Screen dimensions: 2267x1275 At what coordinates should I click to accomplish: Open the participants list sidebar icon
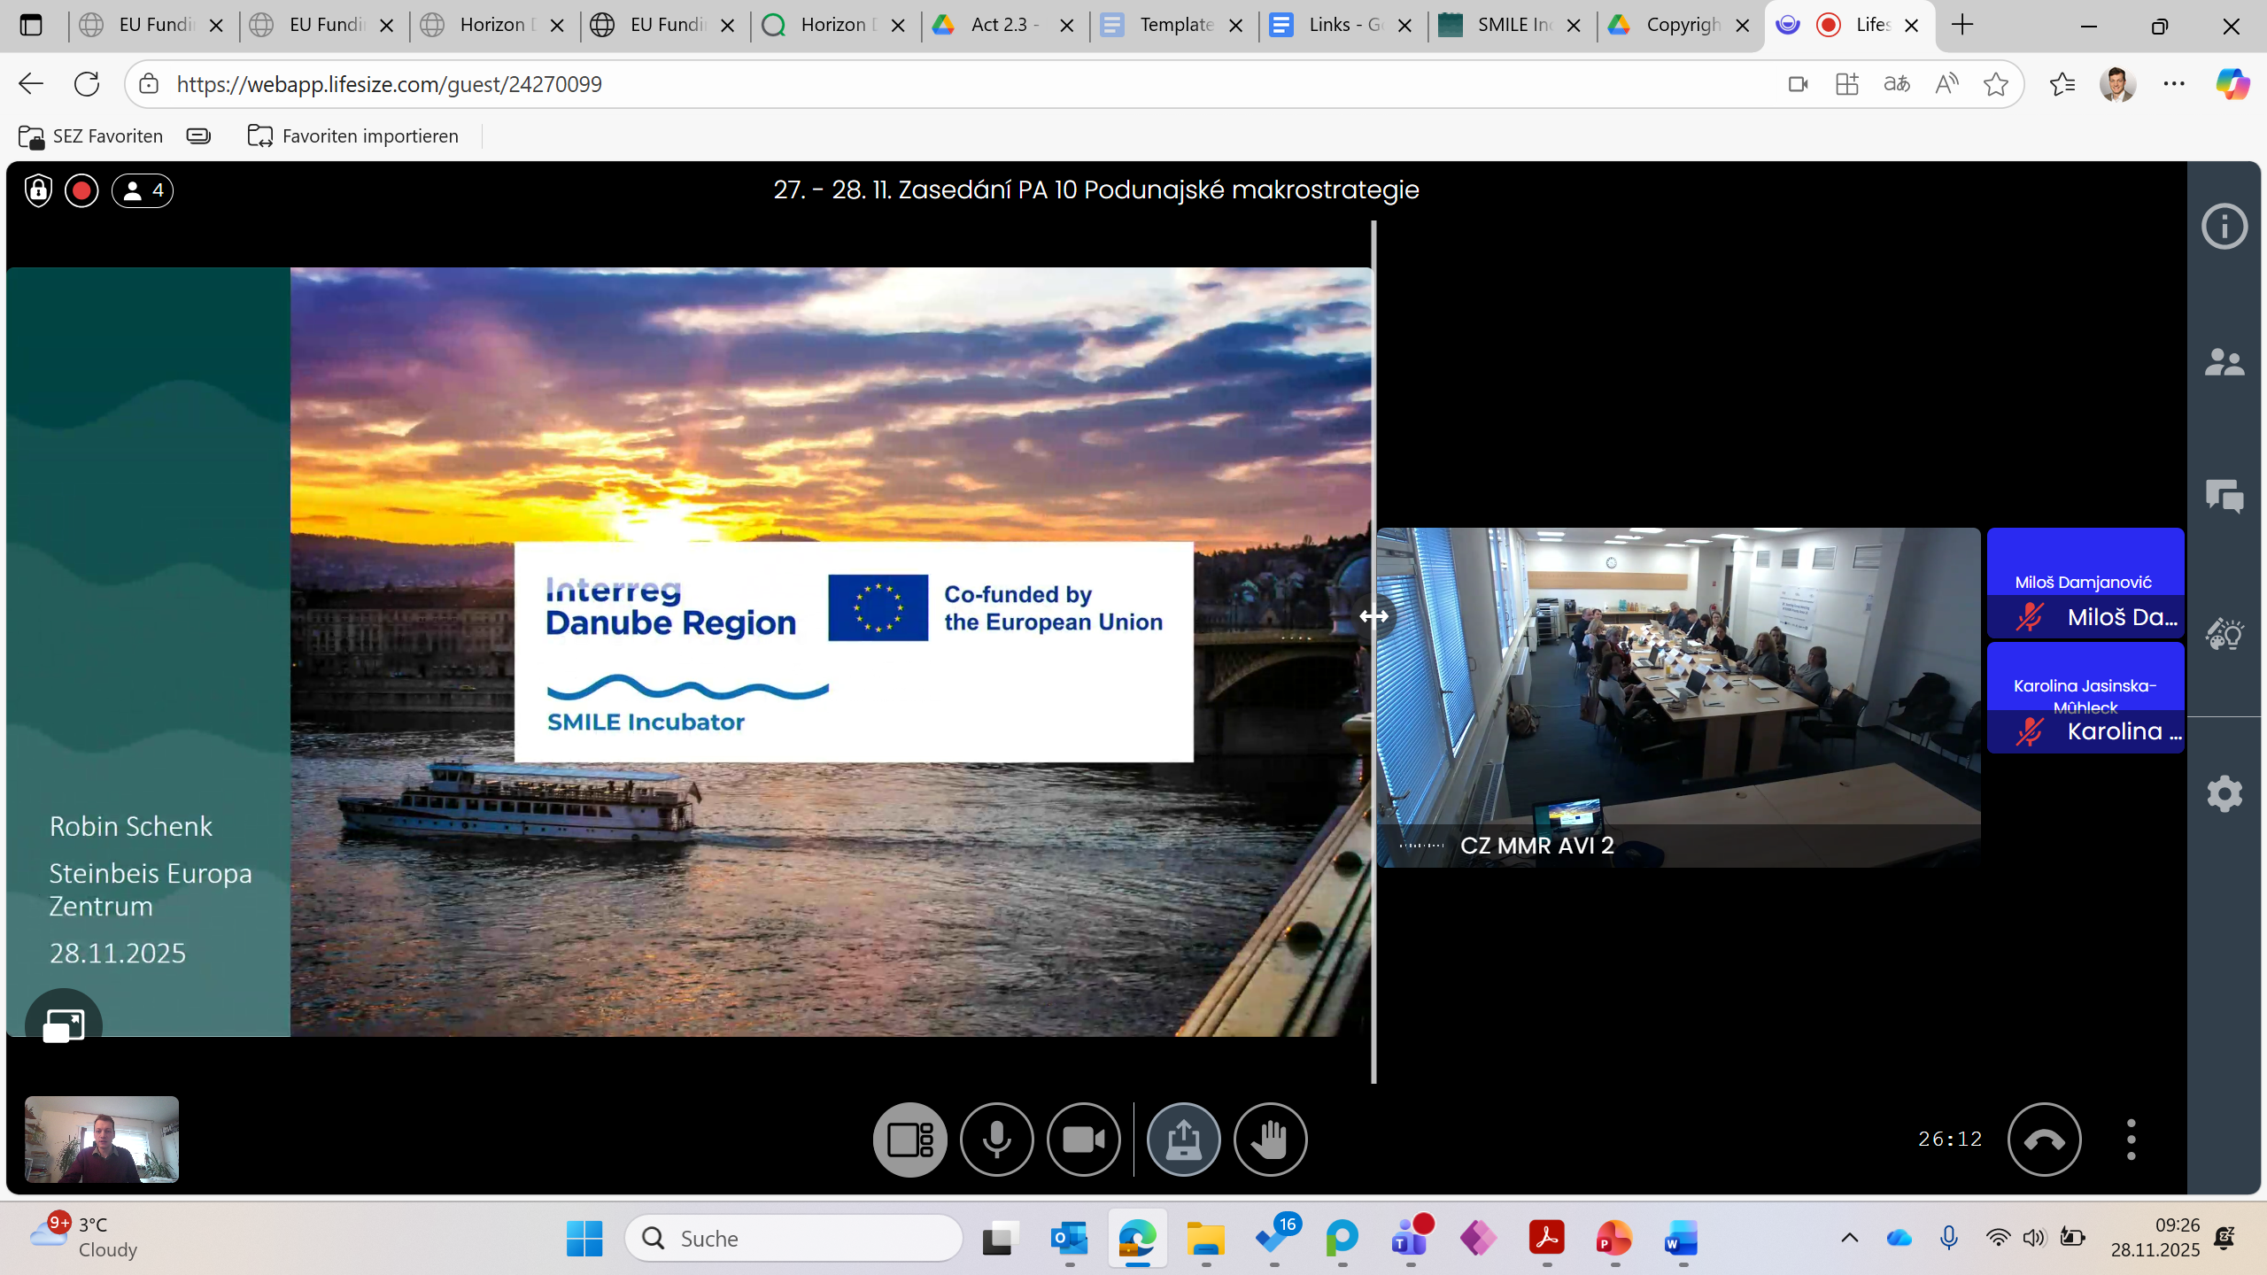point(2224,362)
